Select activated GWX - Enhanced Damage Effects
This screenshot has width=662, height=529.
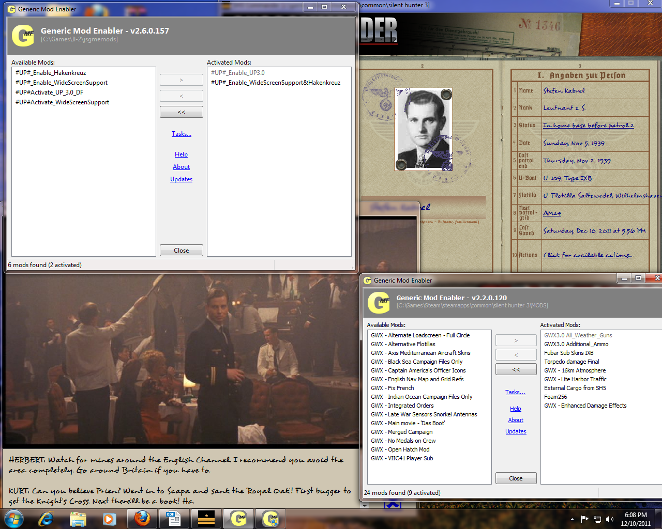tap(585, 406)
